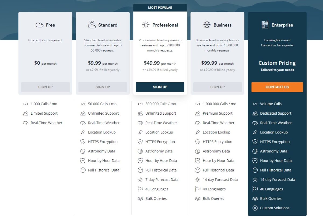Click the Premium Support feature text
The image size is (323, 219).
[x=217, y=114]
